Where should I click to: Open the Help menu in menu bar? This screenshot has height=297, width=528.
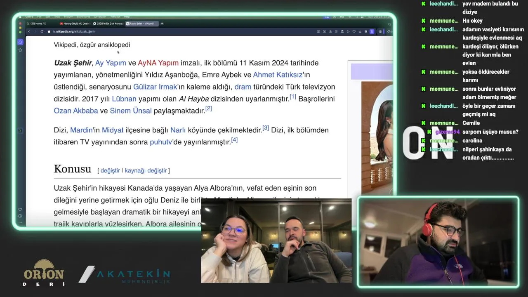[x=127, y=16]
